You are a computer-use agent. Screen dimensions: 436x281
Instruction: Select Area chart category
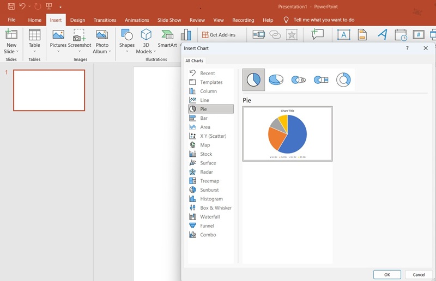click(x=211, y=127)
